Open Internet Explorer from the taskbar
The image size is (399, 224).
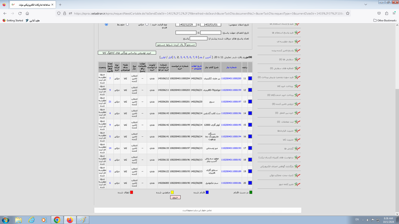[31, 220]
